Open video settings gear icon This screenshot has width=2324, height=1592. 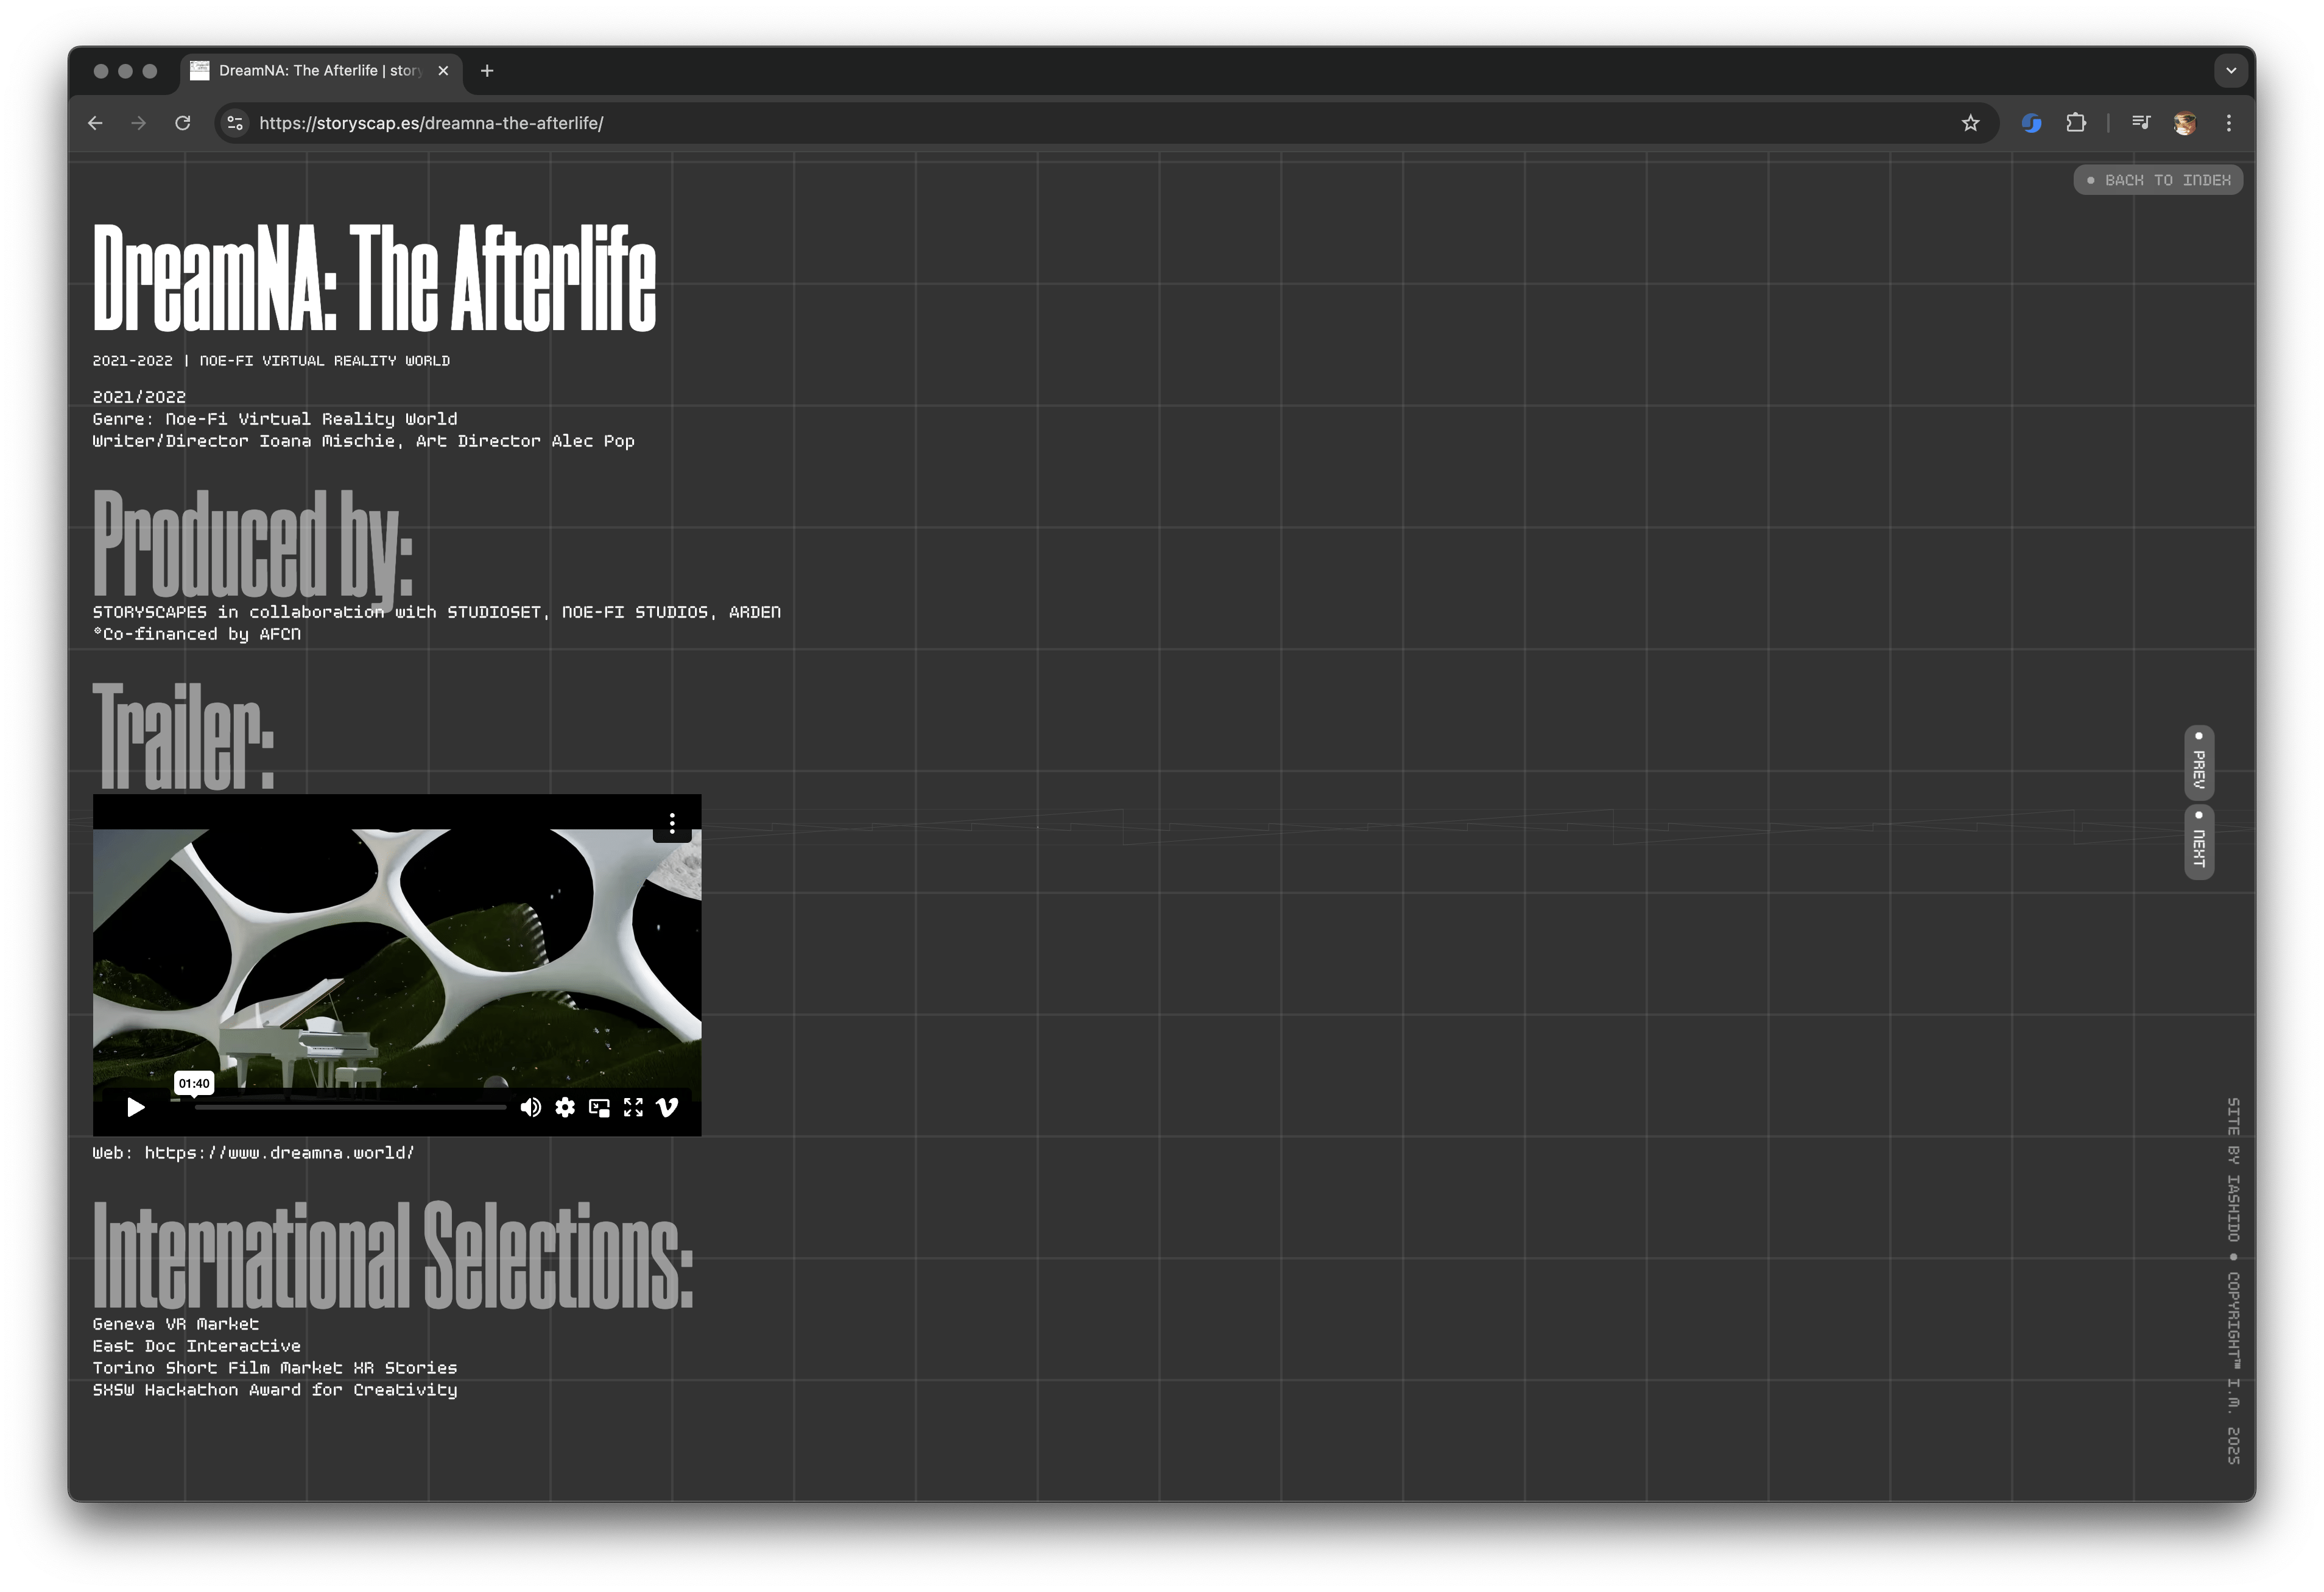point(565,1107)
